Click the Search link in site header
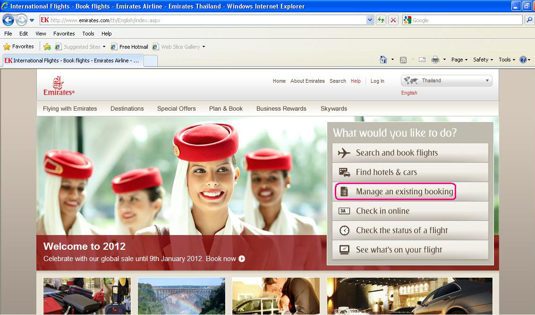Image resolution: width=535 pixels, height=315 pixels. point(338,81)
